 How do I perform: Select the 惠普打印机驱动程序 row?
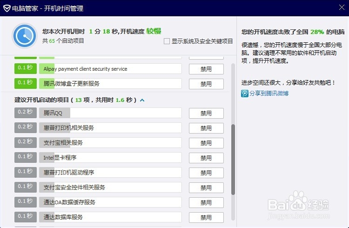coord(110,173)
